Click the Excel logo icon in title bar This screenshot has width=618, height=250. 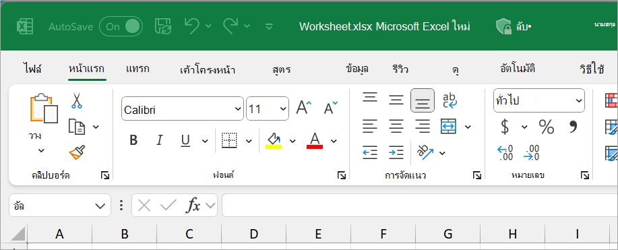point(24,27)
